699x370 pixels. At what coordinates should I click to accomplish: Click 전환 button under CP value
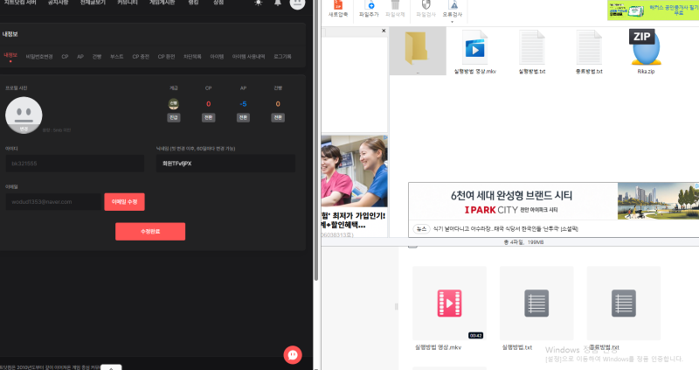[208, 116]
